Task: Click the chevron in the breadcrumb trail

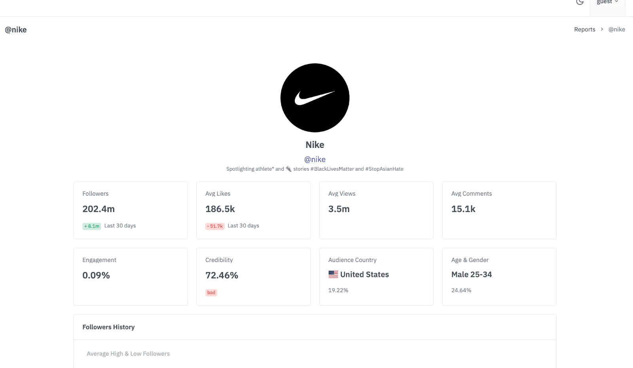Action: pos(602,29)
